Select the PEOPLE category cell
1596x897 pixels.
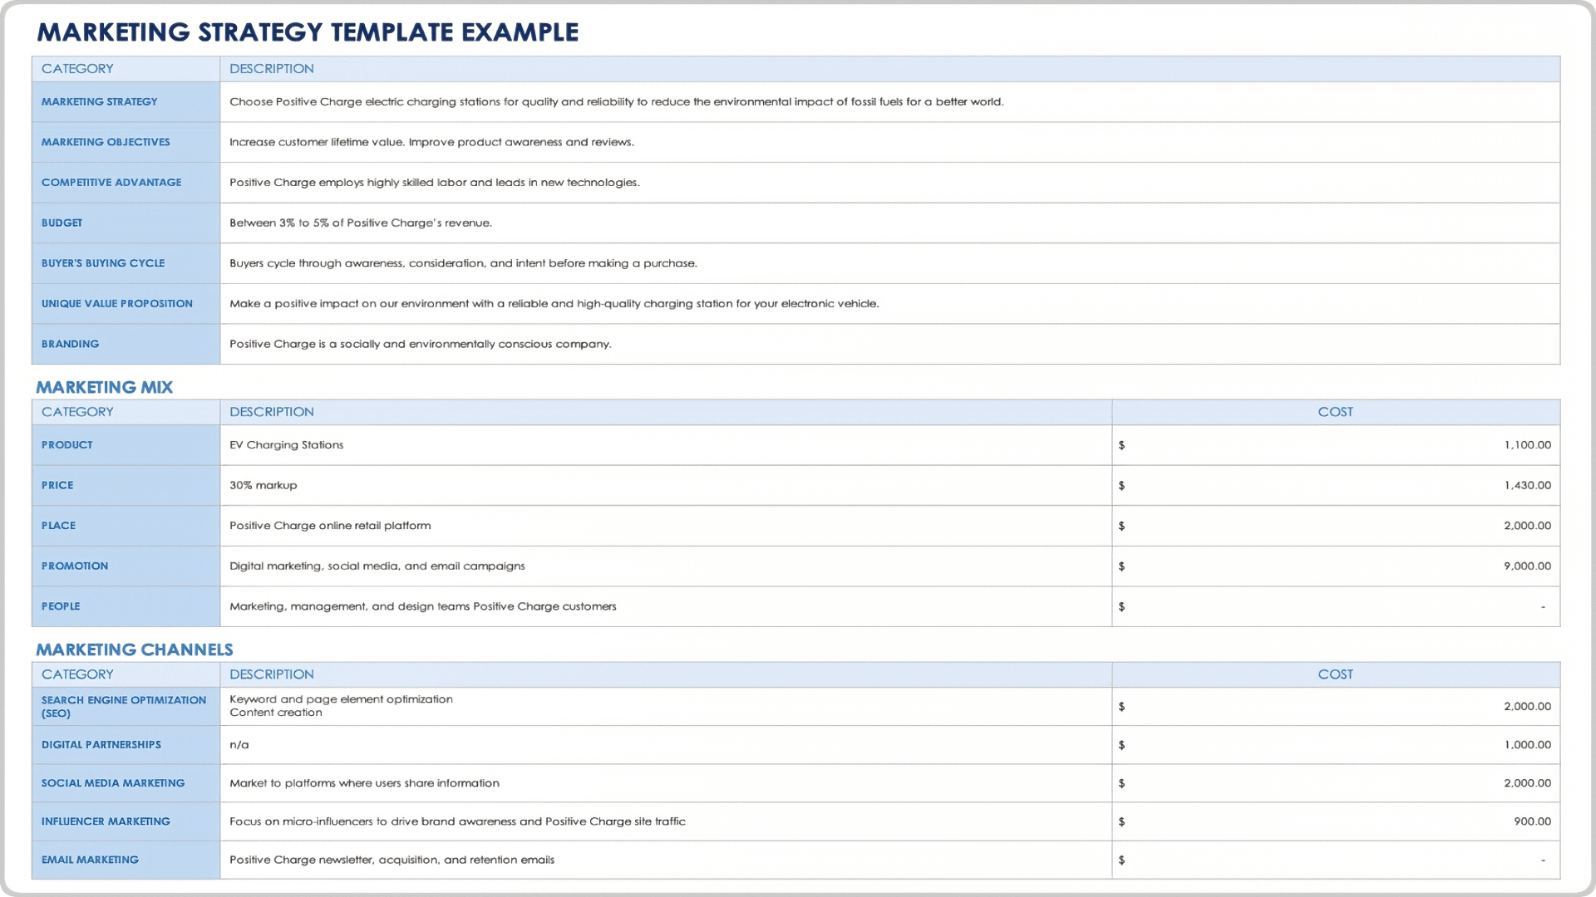(126, 606)
